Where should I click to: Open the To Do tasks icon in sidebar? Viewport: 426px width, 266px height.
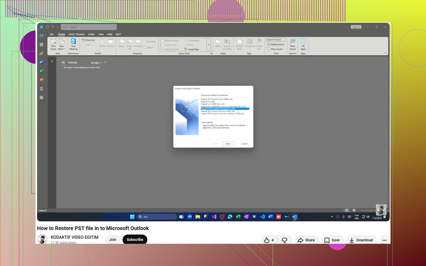(41, 89)
